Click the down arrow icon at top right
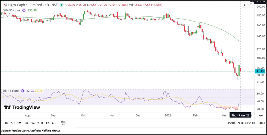Viewport: 267px width, 135px height. pyautogui.click(x=244, y=5)
